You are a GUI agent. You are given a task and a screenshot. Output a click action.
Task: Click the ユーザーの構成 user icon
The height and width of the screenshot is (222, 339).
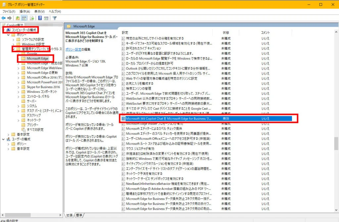pos(8,139)
